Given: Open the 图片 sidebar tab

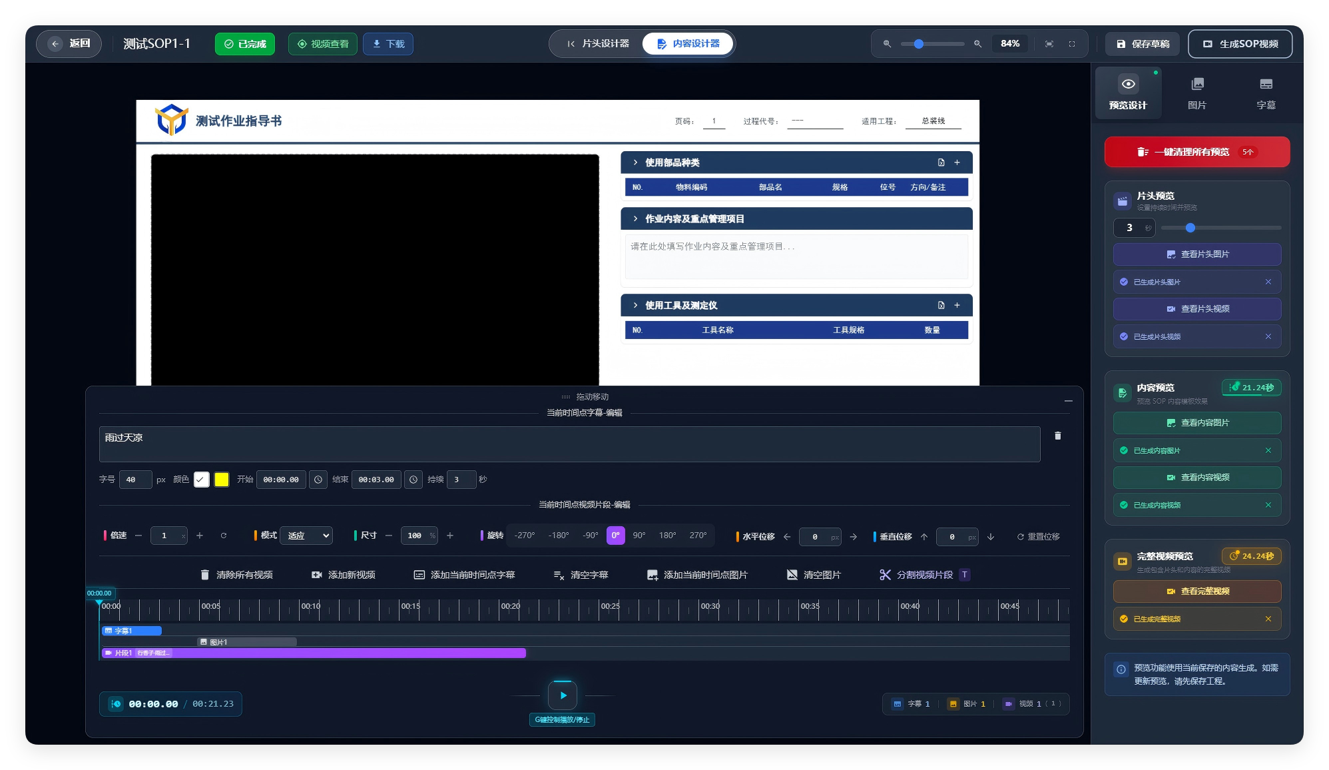Looking at the screenshot, I should (x=1197, y=93).
